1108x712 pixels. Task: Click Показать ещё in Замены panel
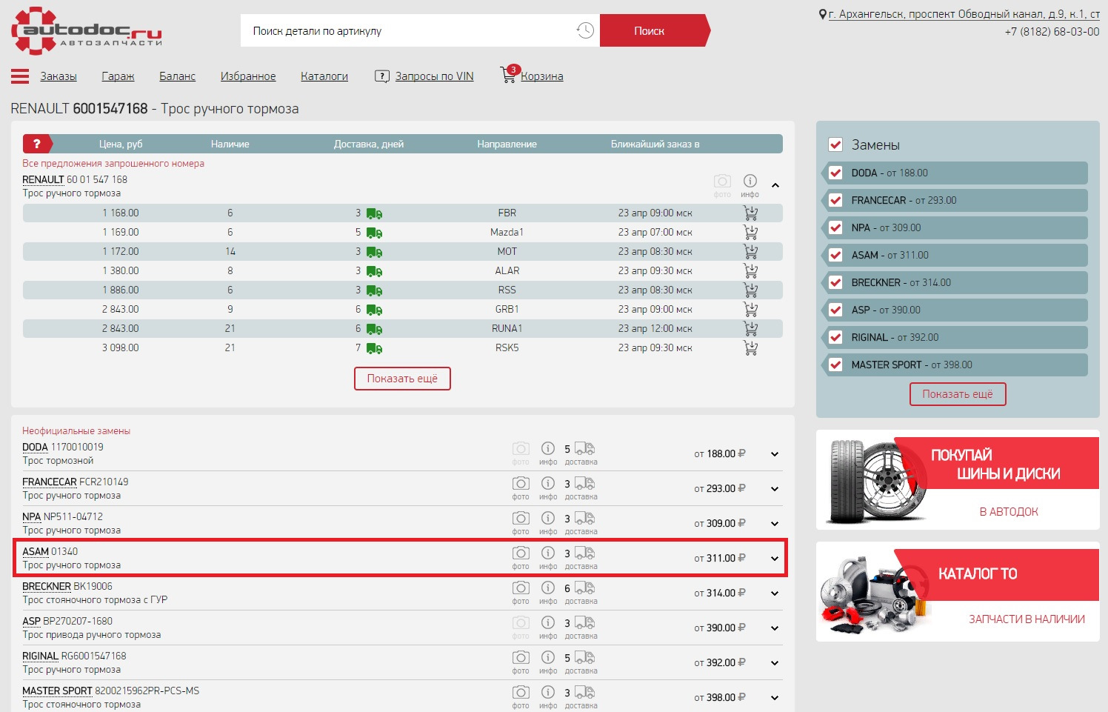pyautogui.click(x=958, y=394)
